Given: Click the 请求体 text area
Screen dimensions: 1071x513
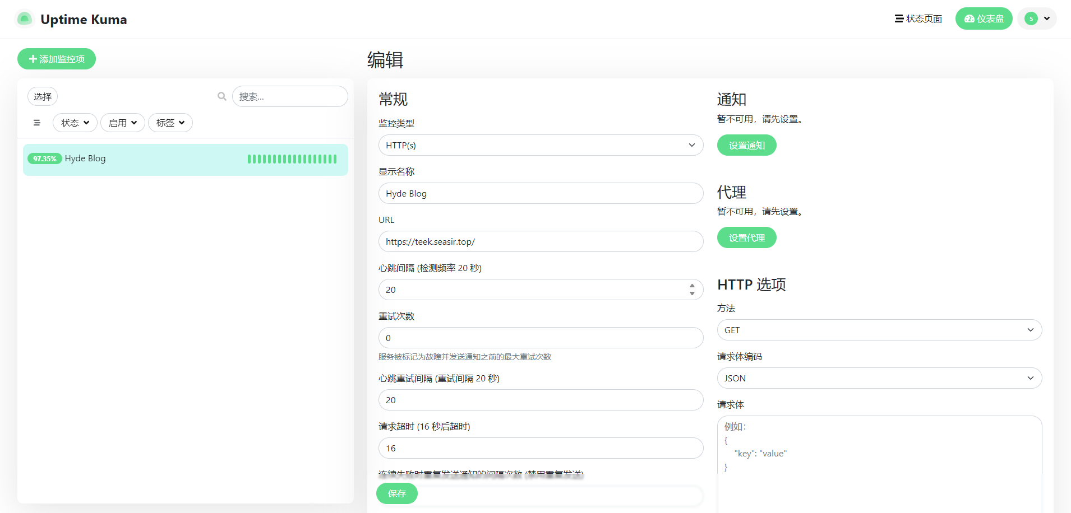Looking at the screenshot, I should click(880, 464).
